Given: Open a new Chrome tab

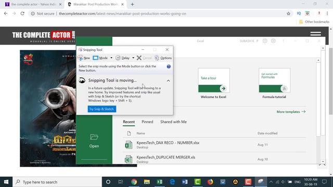Looking at the screenshot, I should (132, 4).
